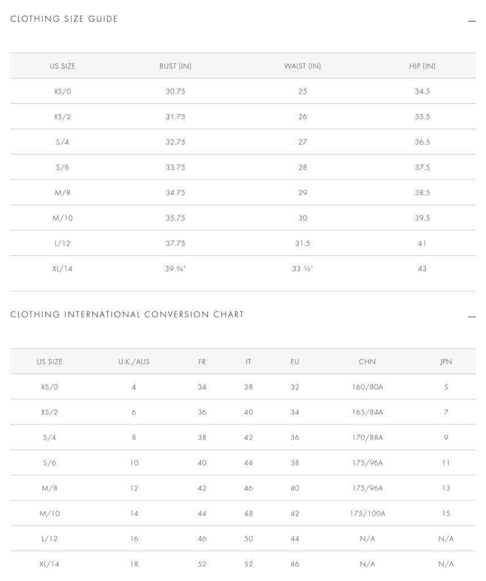
Task: Click the 165/84A CHN size cell
Action: click(x=367, y=412)
